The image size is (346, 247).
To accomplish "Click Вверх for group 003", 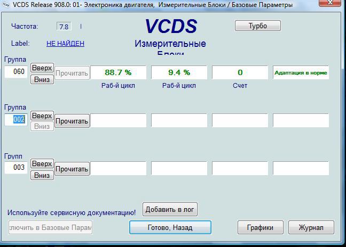I will 42,163.
